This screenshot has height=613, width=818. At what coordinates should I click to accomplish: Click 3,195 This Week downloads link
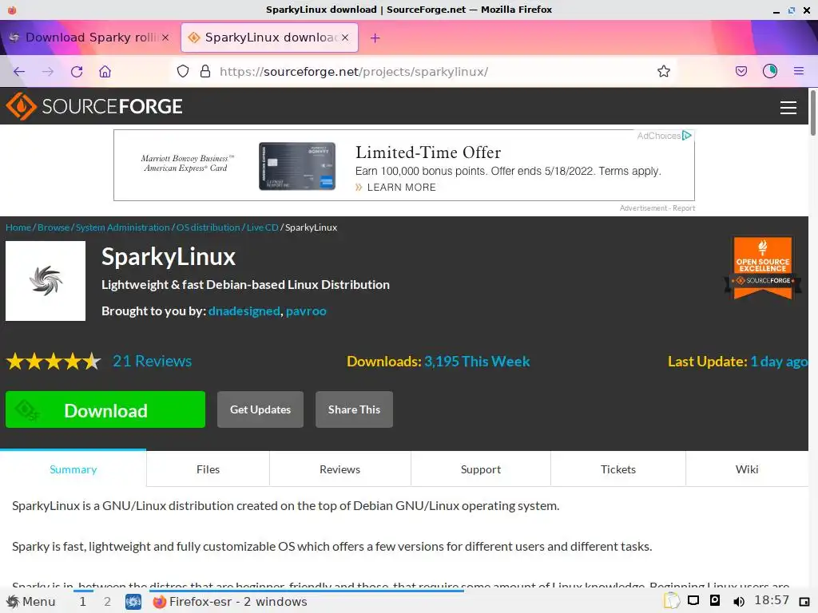click(477, 362)
